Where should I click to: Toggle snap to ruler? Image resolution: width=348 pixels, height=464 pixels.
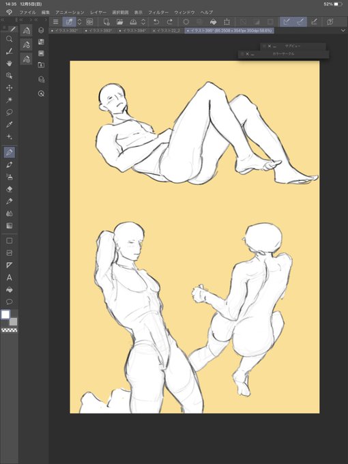(287, 22)
